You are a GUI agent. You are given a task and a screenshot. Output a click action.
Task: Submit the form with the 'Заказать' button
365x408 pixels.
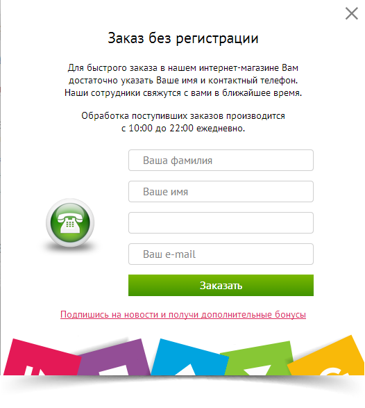[221, 285]
